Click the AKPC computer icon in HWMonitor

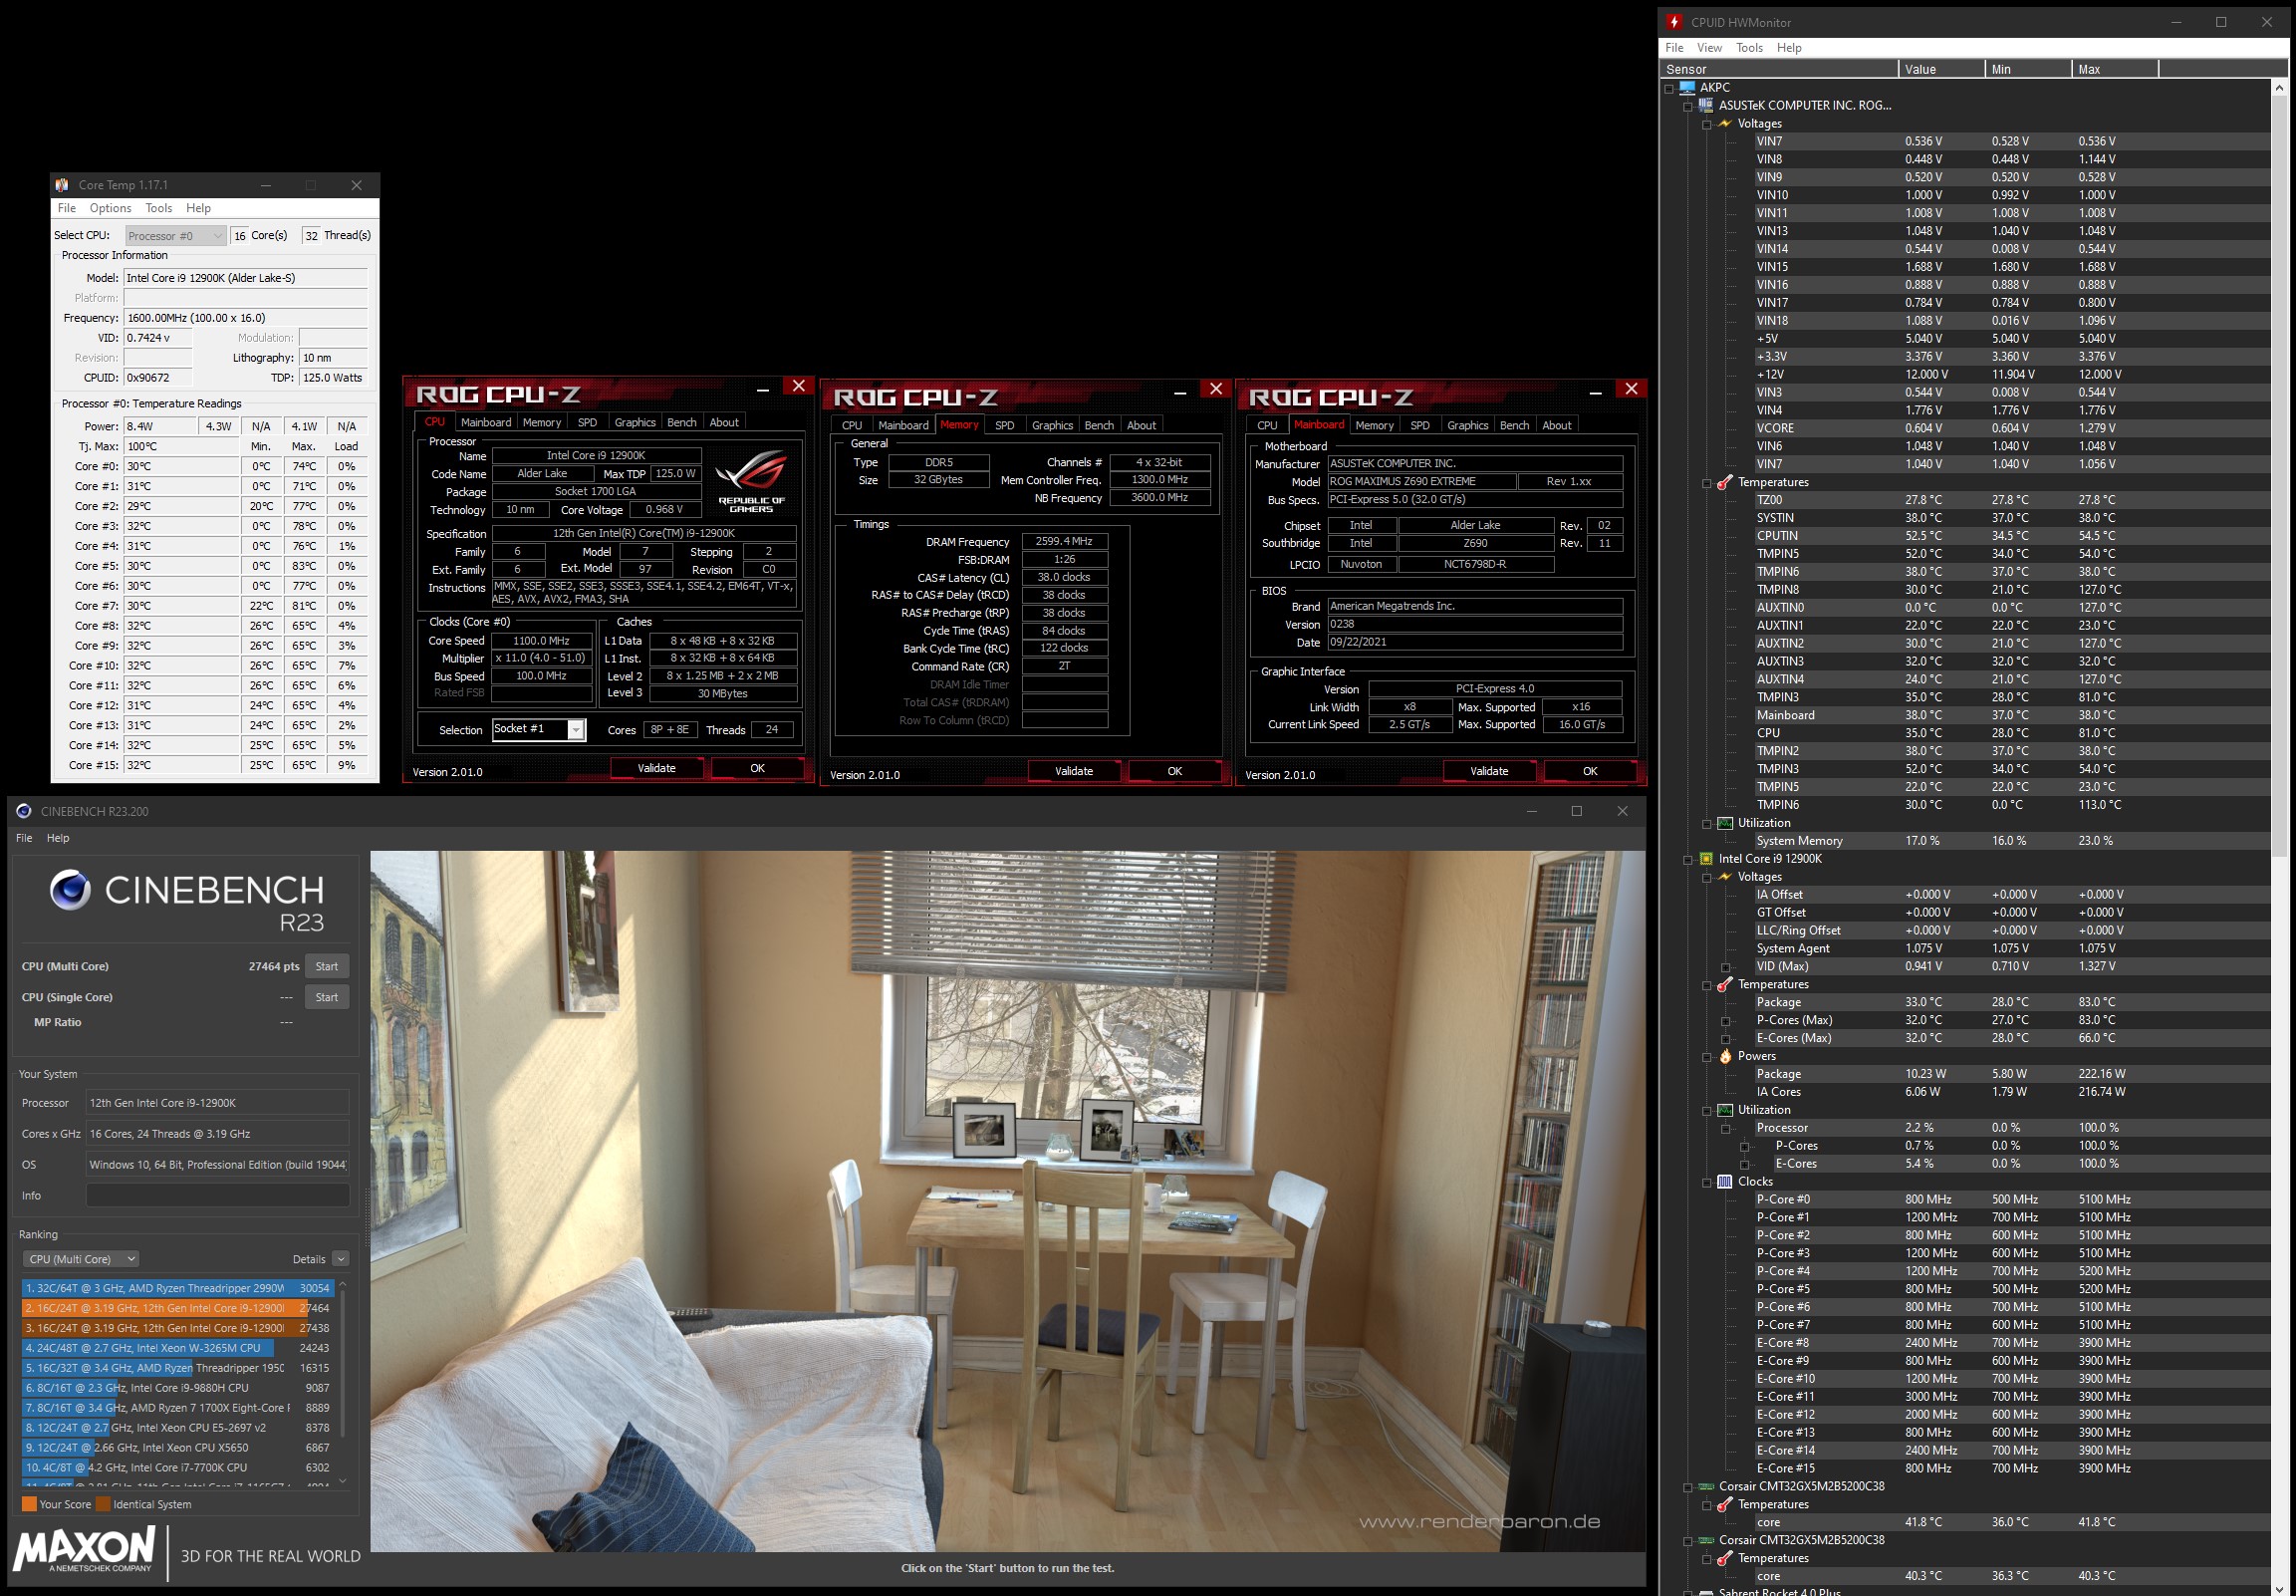point(1687,88)
